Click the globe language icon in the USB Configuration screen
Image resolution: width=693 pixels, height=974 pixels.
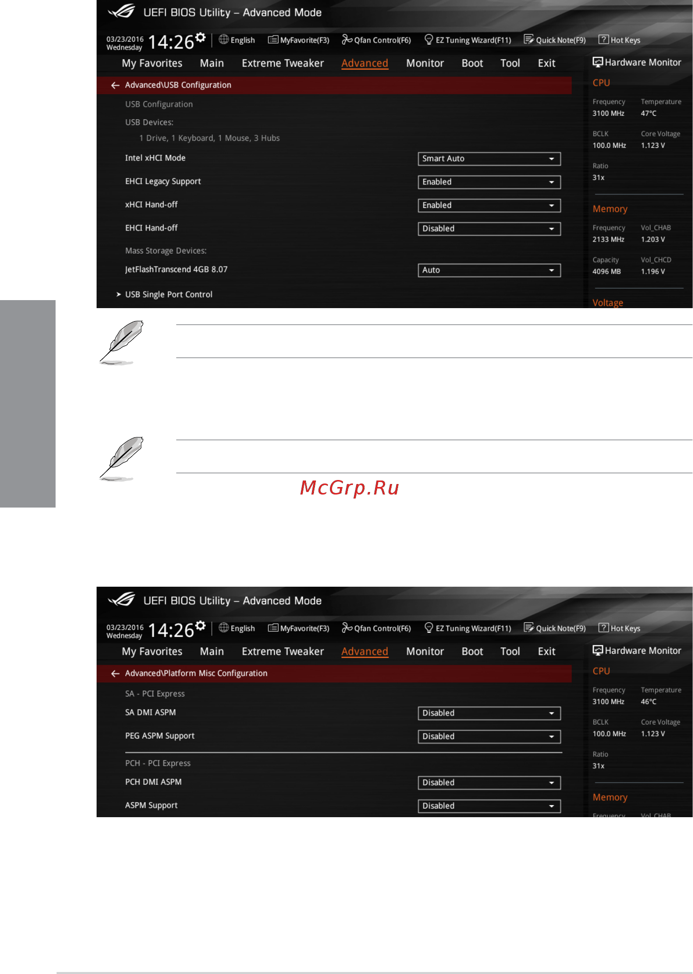click(224, 39)
